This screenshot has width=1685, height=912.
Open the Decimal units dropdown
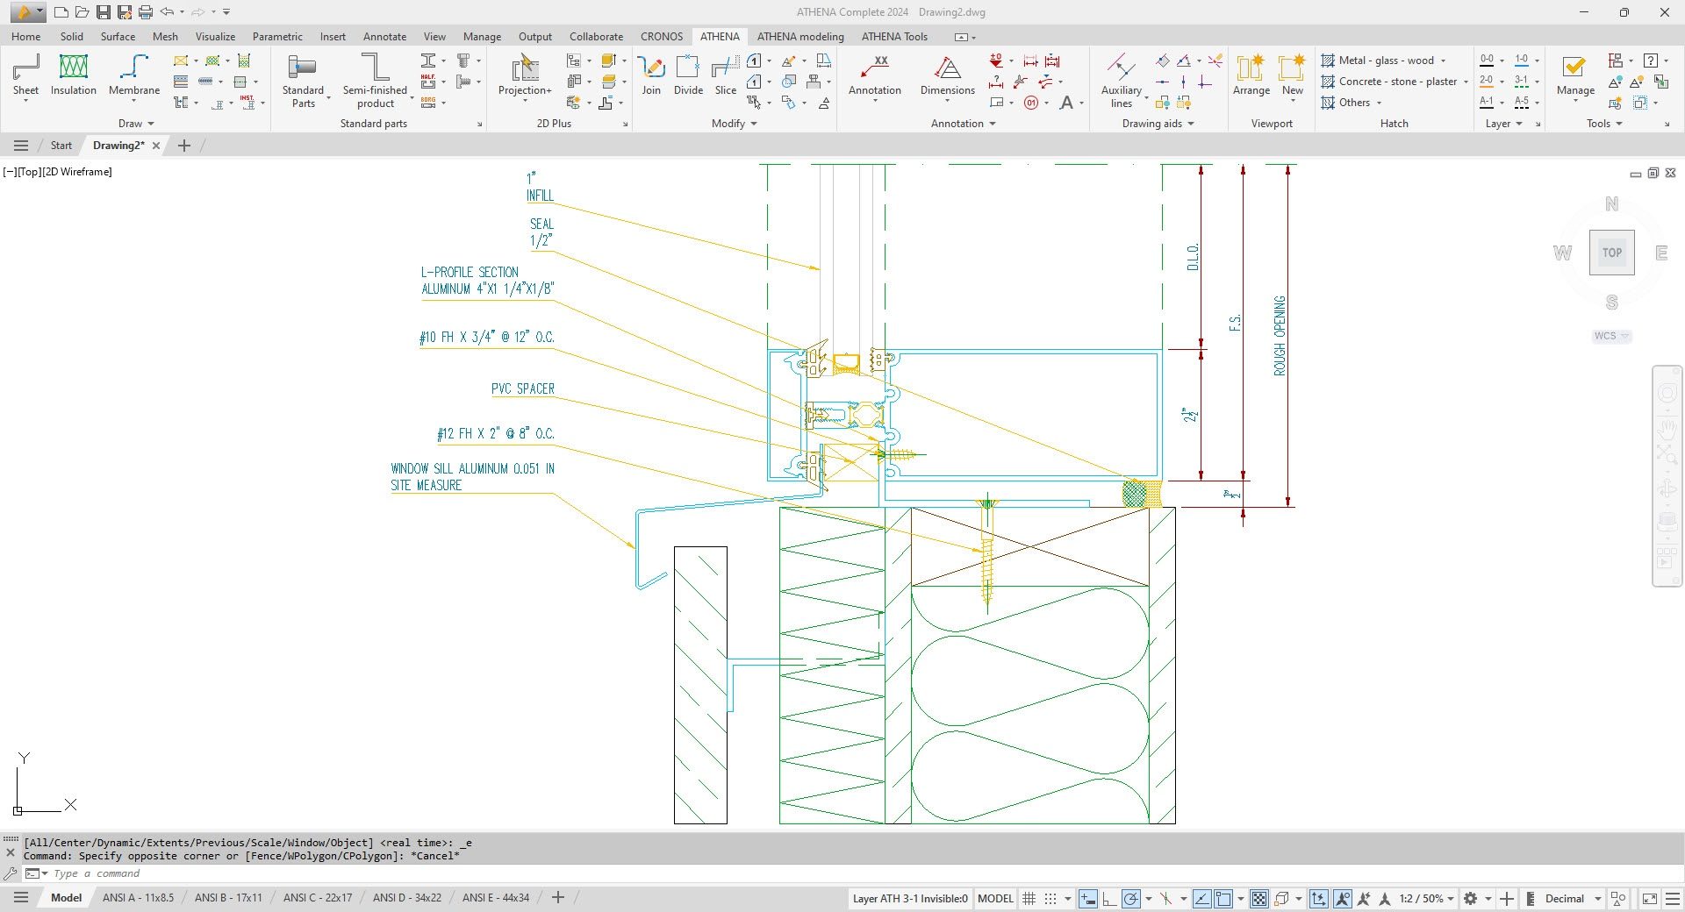(1573, 898)
